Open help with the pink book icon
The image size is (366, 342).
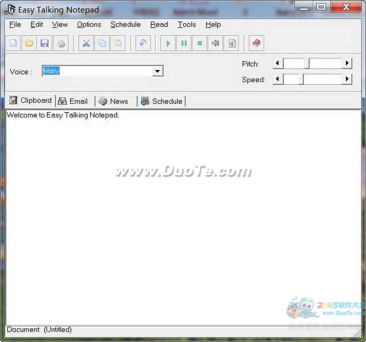(257, 43)
